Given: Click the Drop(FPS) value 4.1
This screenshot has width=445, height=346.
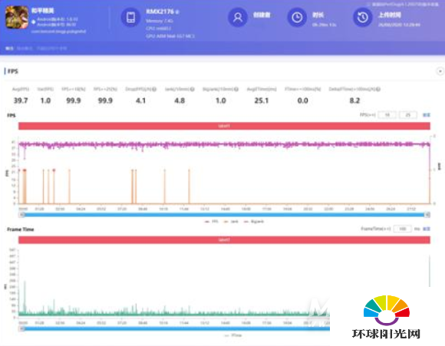Looking at the screenshot, I should (140, 101).
